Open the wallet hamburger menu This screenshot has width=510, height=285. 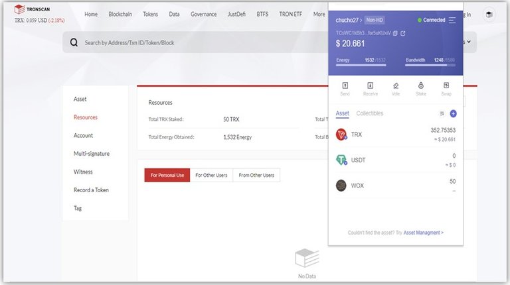pyautogui.click(x=452, y=20)
